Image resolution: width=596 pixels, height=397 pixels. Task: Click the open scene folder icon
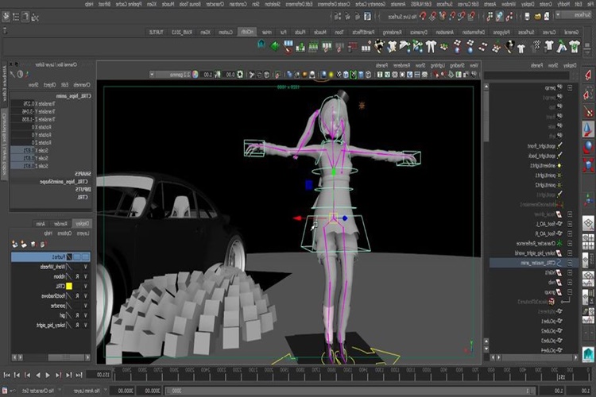click(537, 16)
